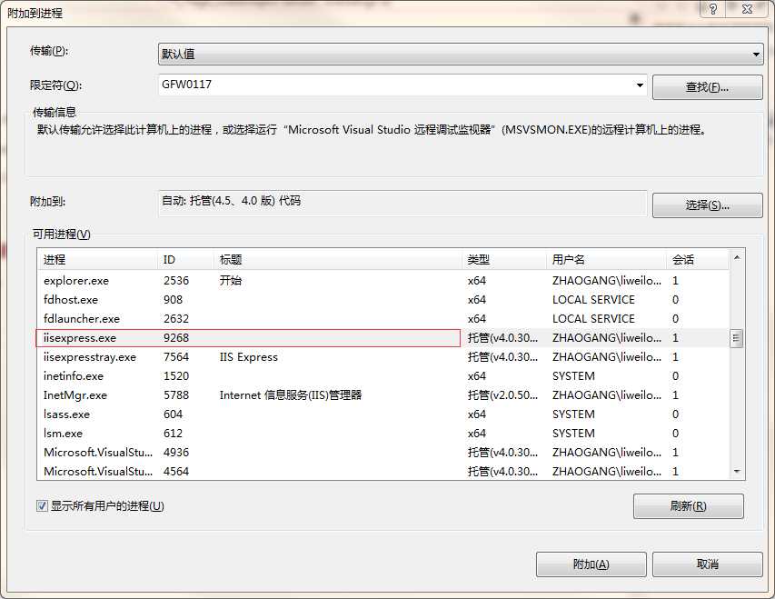
Task: Click the 标题 column header
Action: tap(338, 260)
